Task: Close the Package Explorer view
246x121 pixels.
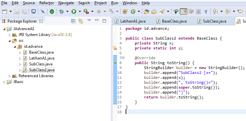Action: tap(41, 21)
